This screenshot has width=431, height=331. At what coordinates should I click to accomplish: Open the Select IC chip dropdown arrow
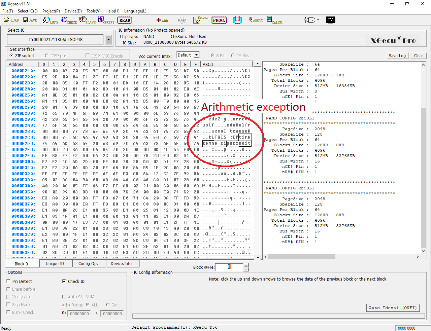click(x=108, y=40)
